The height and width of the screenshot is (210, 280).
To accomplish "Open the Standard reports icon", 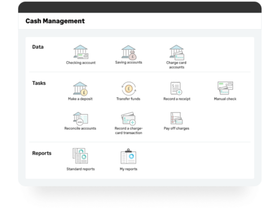I will pyautogui.click(x=80, y=156).
